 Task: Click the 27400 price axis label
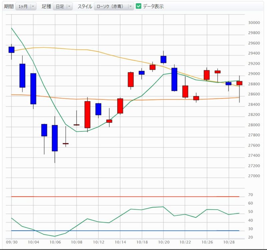point(254,156)
